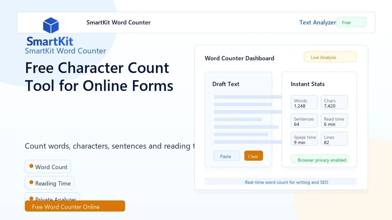Click the Instant Stats heading

[308, 84]
